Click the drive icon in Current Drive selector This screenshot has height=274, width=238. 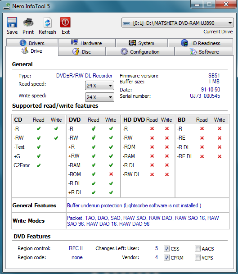[126, 23]
